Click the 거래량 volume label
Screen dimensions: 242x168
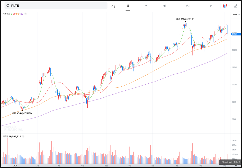pos(6,136)
